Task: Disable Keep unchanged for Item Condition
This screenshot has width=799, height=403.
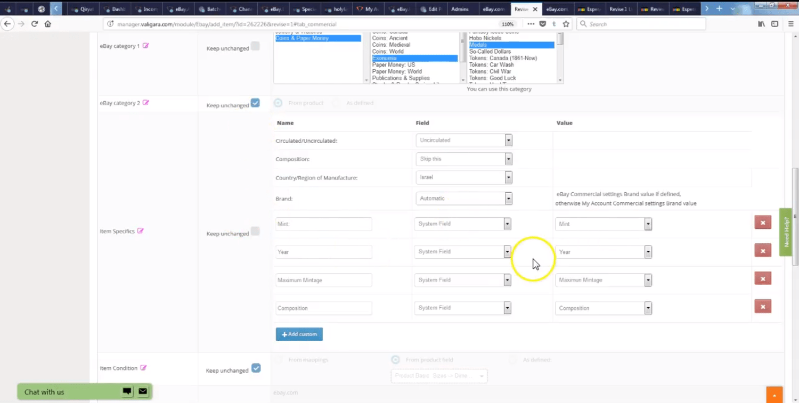Action: [256, 368]
